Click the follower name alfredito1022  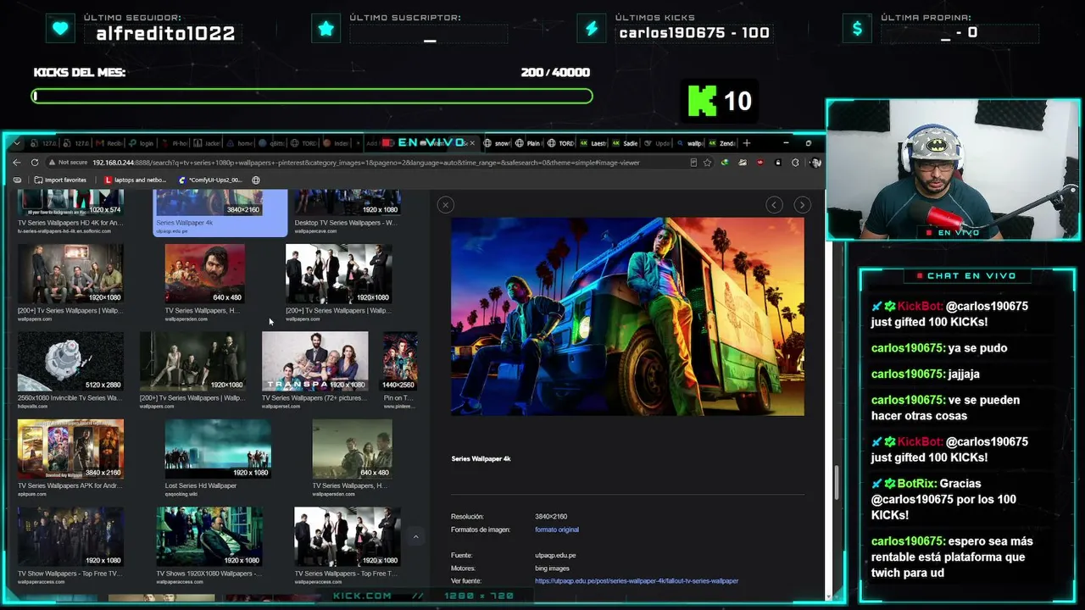pos(165,34)
